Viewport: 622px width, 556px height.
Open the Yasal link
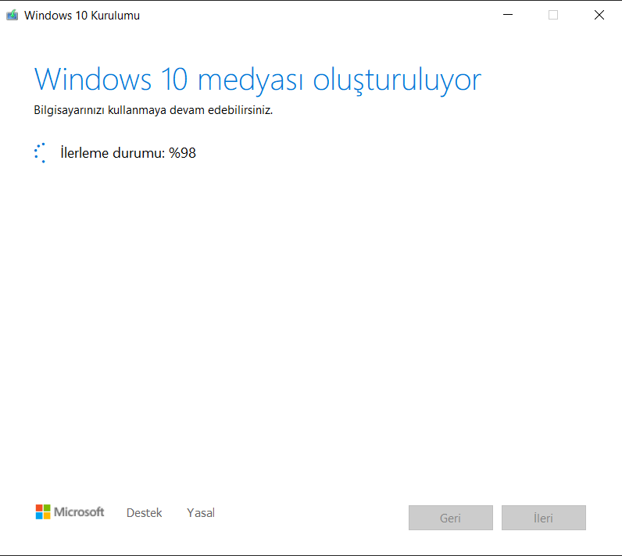(x=201, y=513)
